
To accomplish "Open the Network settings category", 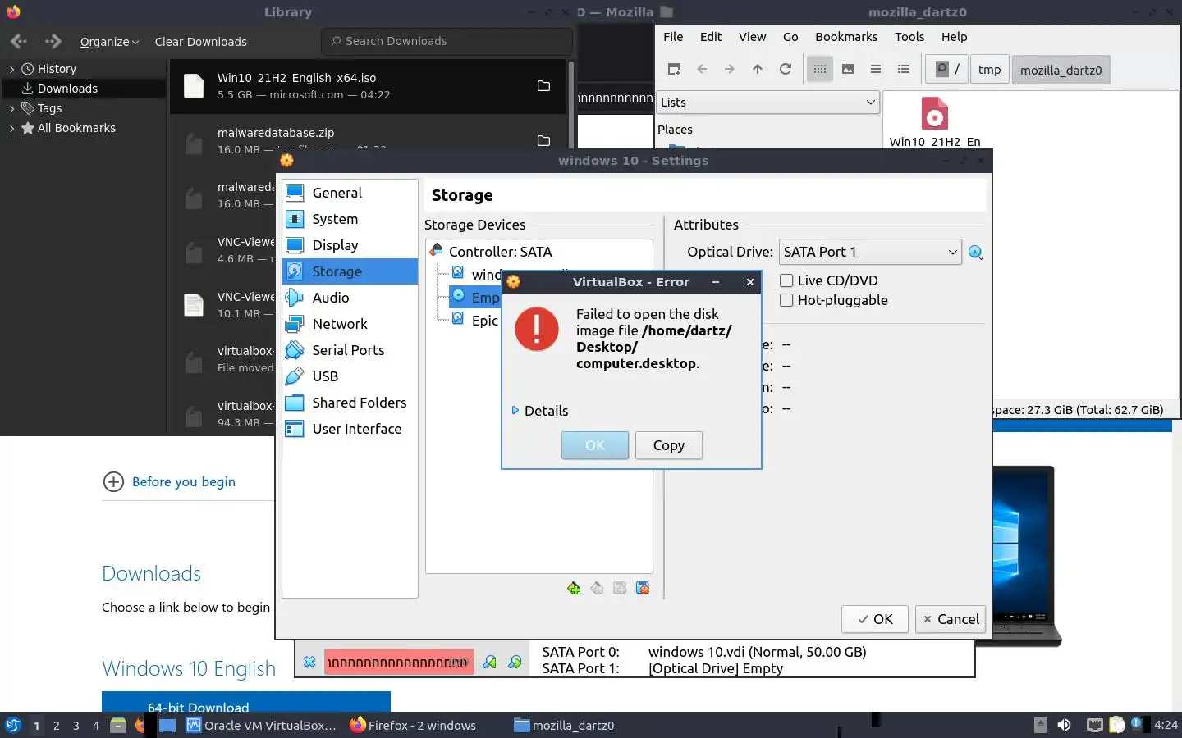I will (350, 324).
